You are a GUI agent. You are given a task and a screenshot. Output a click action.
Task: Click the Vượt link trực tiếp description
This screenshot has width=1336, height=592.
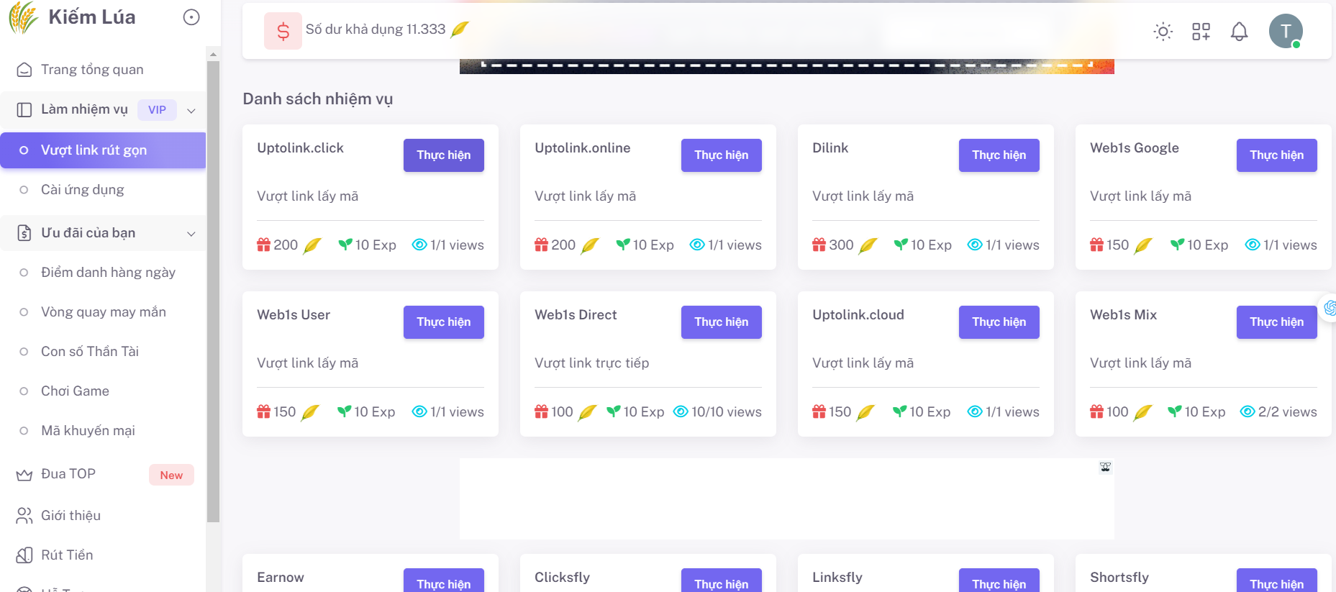(592, 363)
